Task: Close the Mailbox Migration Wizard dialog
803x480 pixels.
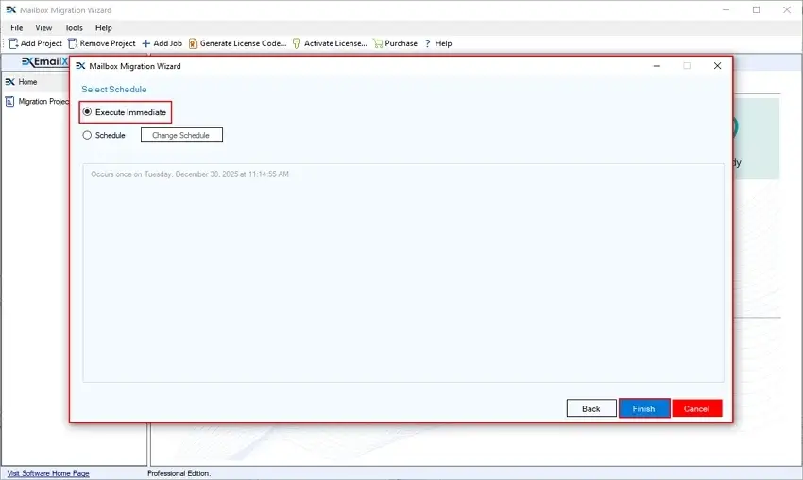Action: (x=717, y=65)
